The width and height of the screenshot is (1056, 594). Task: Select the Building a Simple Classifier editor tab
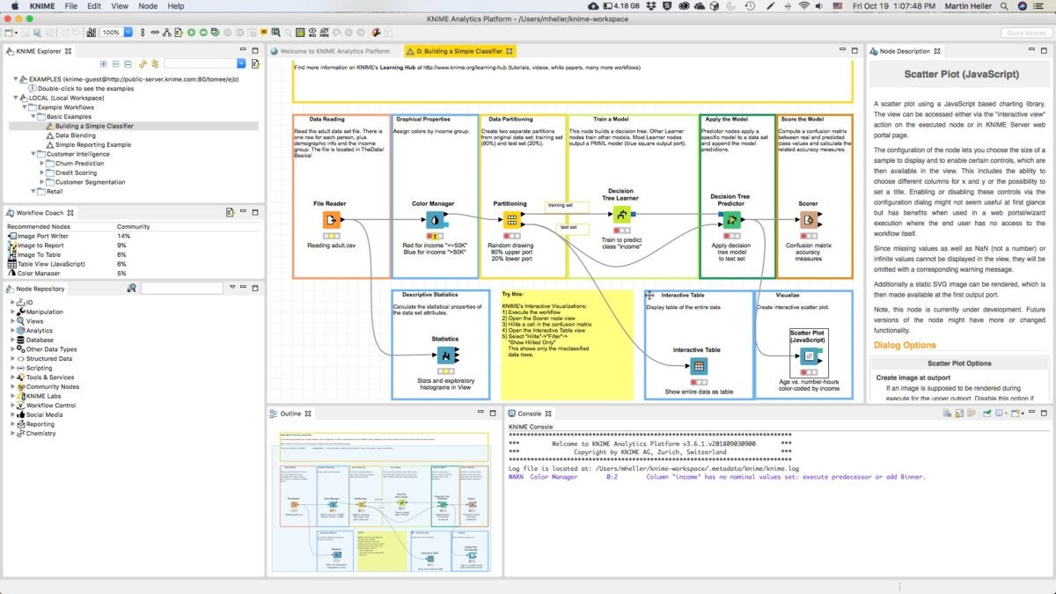click(461, 51)
